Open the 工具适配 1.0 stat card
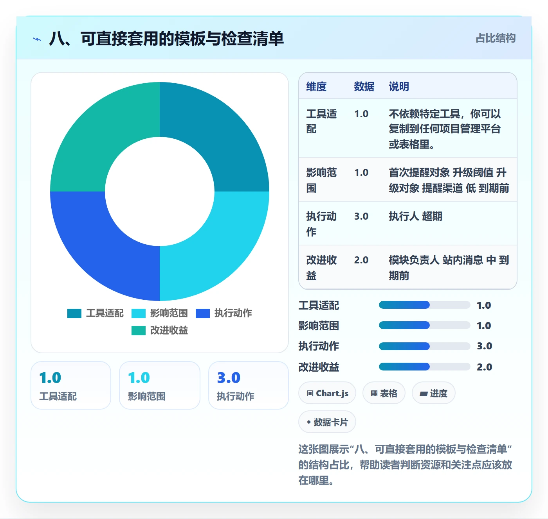 click(71, 385)
